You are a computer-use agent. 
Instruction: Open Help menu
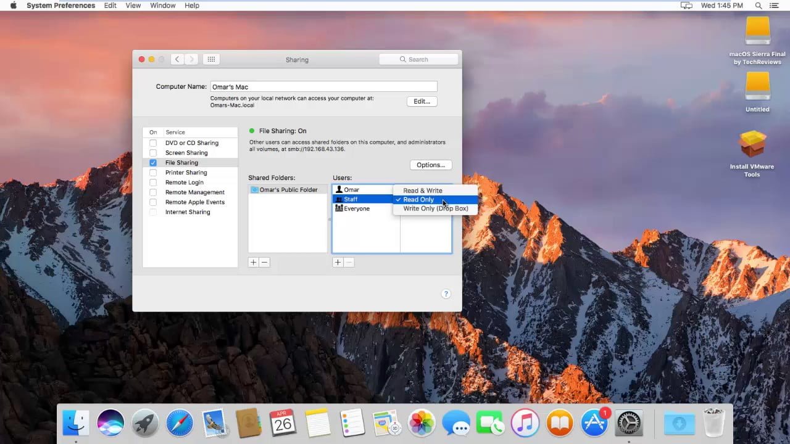pos(192,6)
